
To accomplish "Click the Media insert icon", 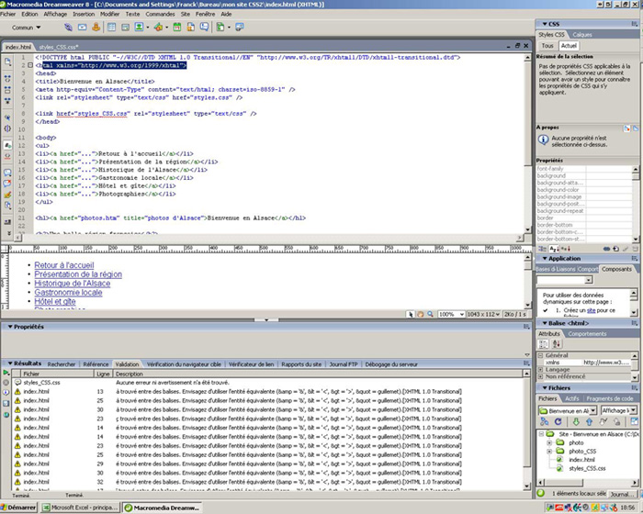I will click(x=158, y=28).
